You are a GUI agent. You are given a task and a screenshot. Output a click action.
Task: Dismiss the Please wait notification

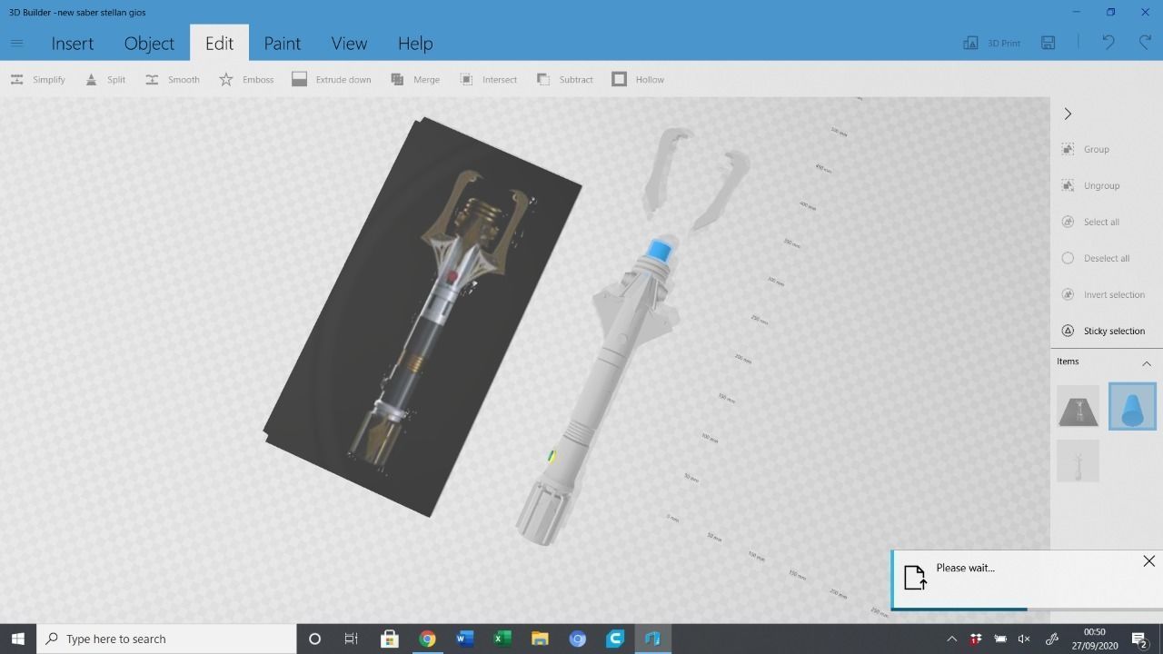click(x=1148, y=561)
